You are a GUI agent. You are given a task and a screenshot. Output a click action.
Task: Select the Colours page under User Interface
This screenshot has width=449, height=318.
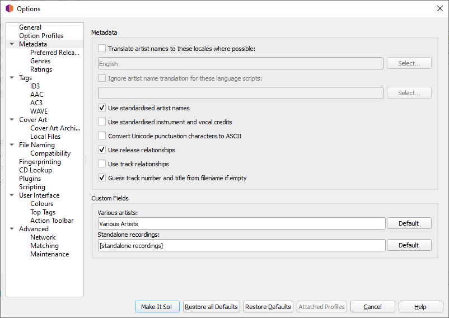[42, 204]
